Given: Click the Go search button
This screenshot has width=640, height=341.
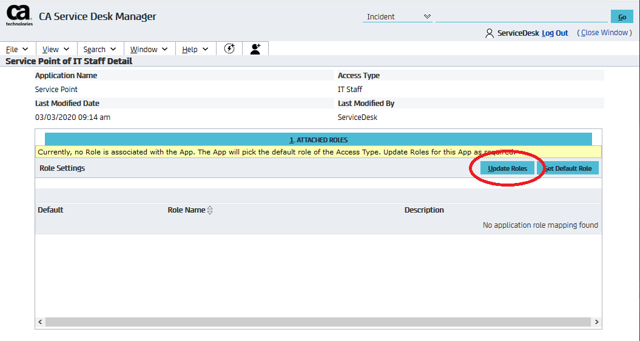Looking at the screenshot, I should tap(622, 17).
